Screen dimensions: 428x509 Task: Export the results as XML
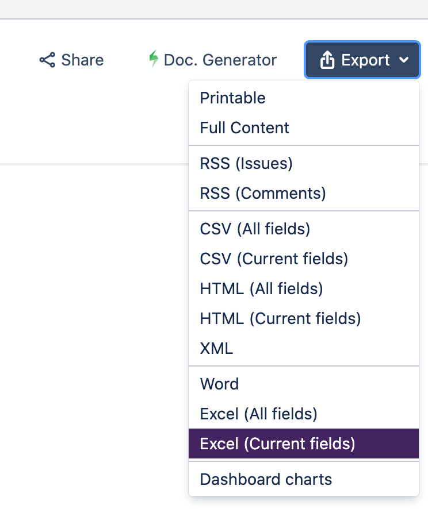pyautogui.click(x=216, y=348)
